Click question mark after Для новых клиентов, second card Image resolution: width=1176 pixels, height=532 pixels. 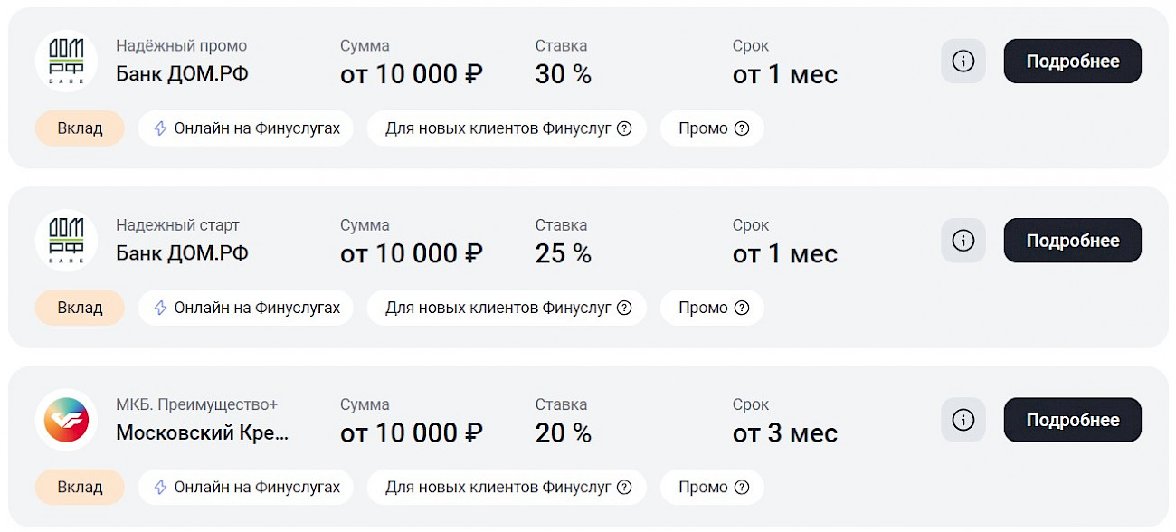point(624,308)
